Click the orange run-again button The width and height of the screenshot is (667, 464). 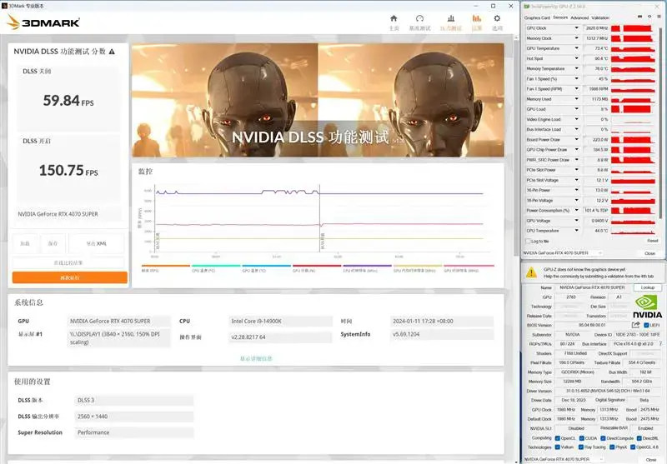click(x=70, y=277)
